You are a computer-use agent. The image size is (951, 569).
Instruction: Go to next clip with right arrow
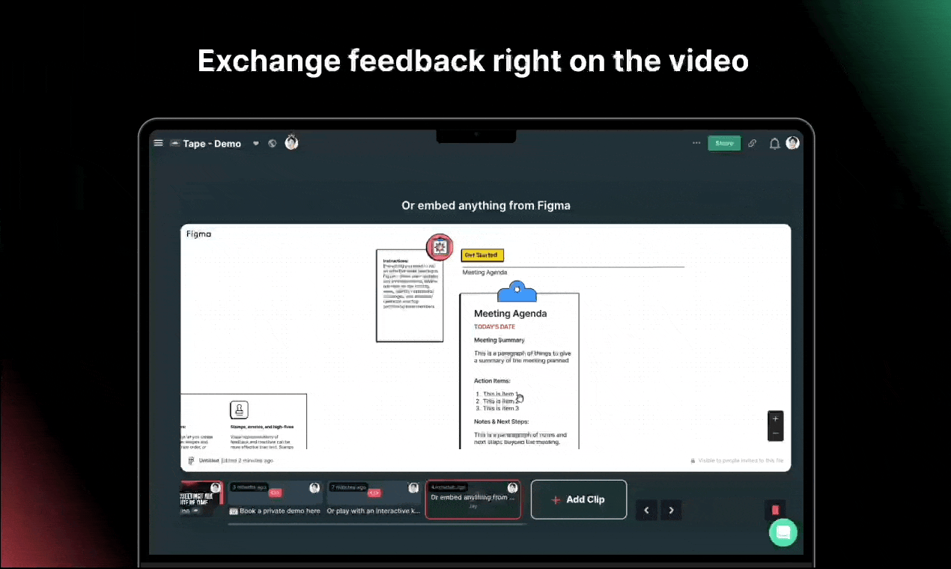tap(671, 510)
